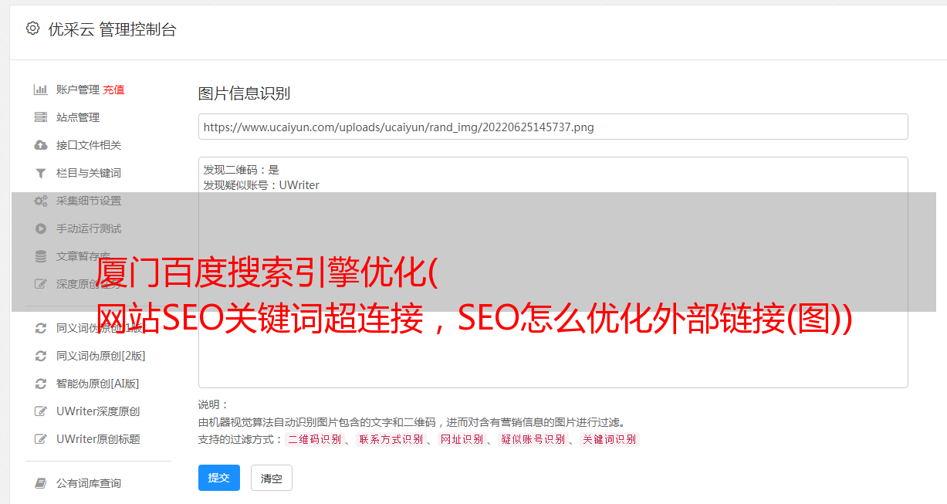Open 同义词伪原创[2版] menu item

(x=100, y=356)
